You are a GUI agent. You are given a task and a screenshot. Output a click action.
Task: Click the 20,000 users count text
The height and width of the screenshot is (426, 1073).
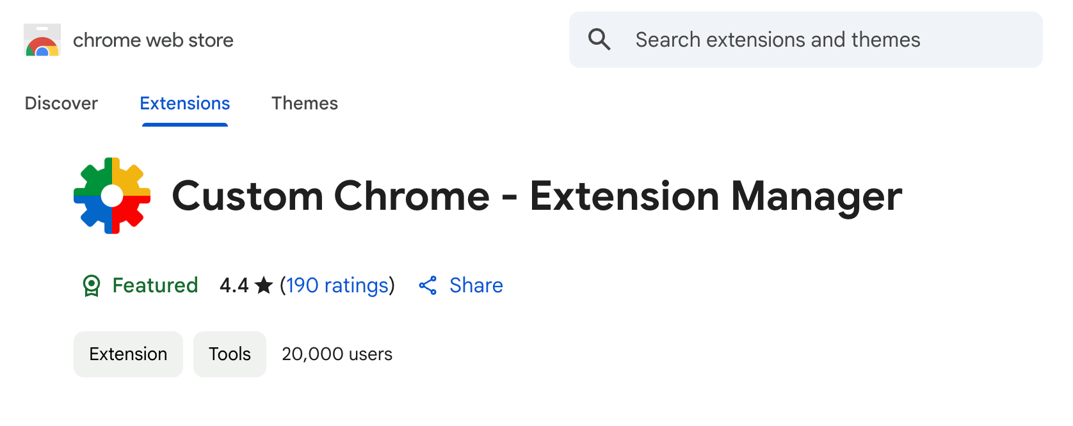[337, 354]
